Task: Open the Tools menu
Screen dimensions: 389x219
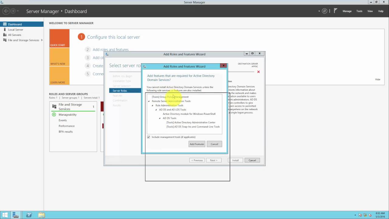Action: (359, 11)
